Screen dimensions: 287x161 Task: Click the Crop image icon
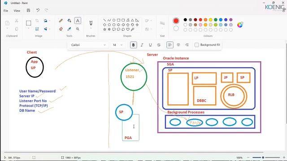click(x=37, y=21)
